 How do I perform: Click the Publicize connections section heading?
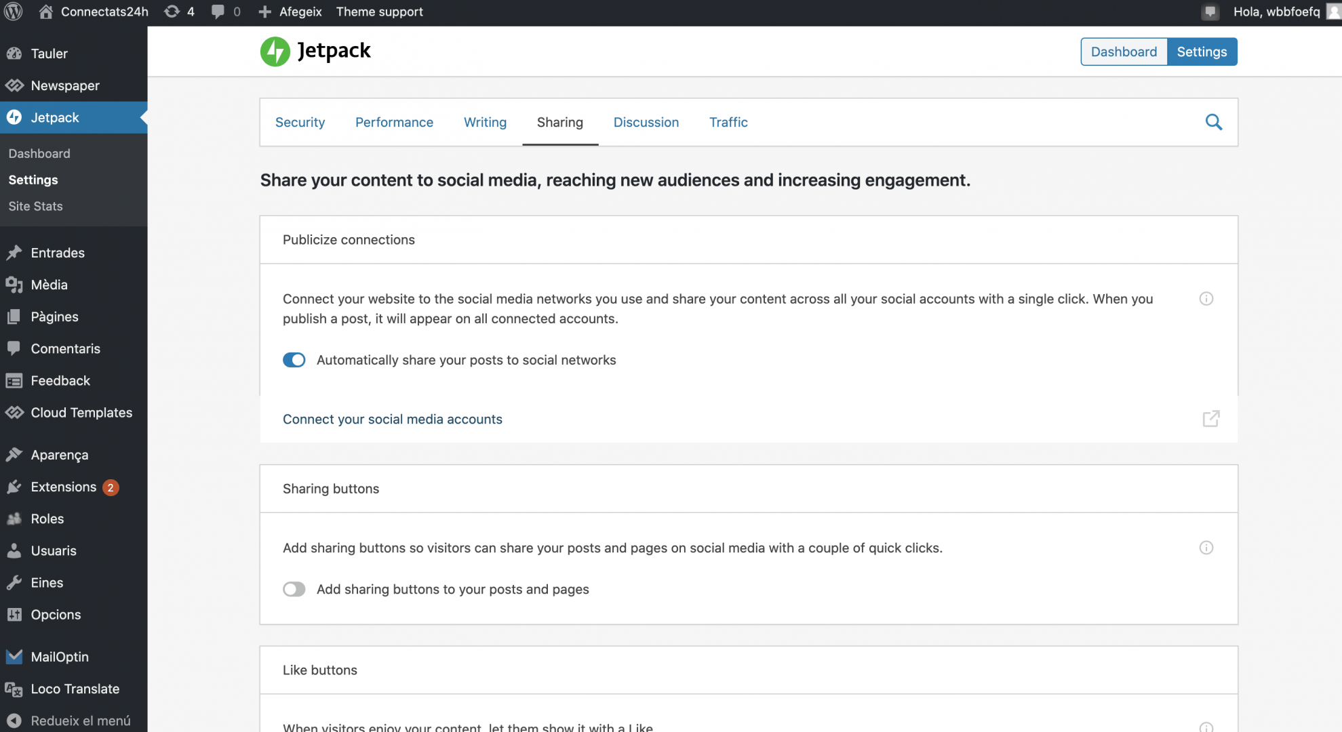tap(349, 239)
